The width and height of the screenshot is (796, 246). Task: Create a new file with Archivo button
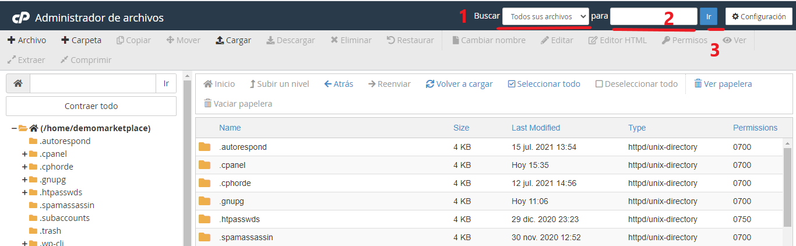[x=27, y=40]
